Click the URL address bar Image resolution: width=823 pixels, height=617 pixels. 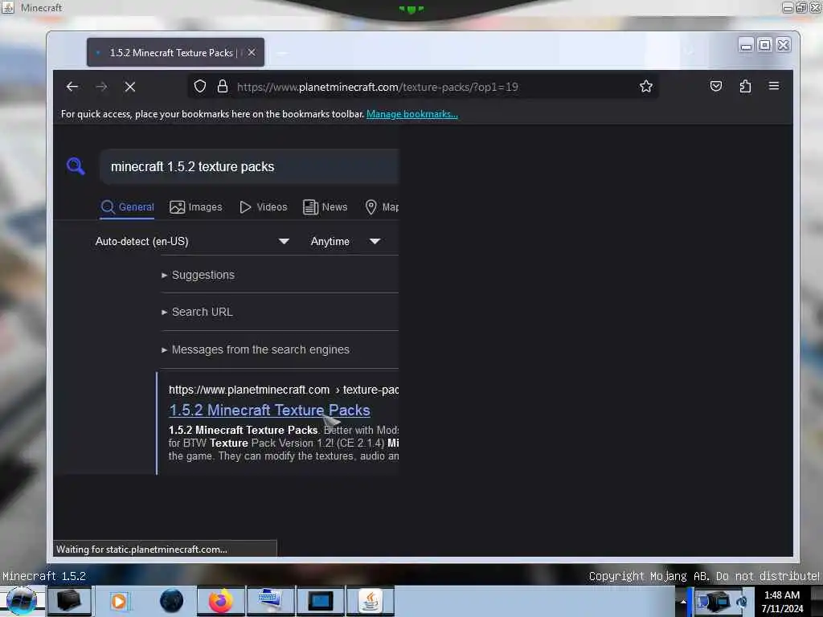coord(424,87)
